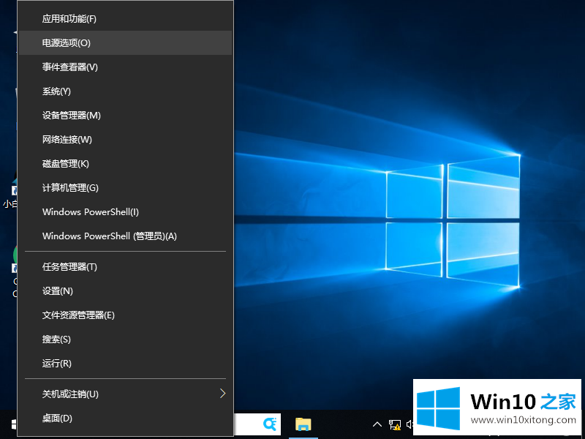Image resolution: width=585 pixels, height=439 pixels.
Task: Open 事件查看器(V)
Action: [x=125, y=67]
